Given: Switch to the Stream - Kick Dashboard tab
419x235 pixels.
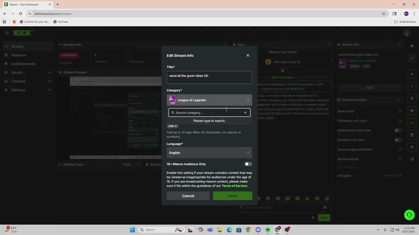Looking at the screenshot, I should (27, 5).
